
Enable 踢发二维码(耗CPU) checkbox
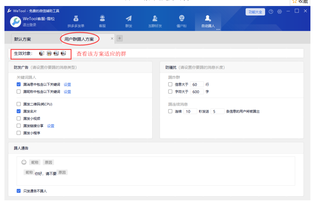click(19, 104)
